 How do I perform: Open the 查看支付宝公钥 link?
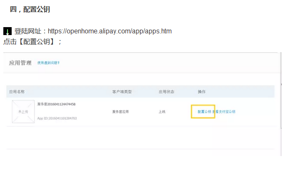tap(224, 112)
